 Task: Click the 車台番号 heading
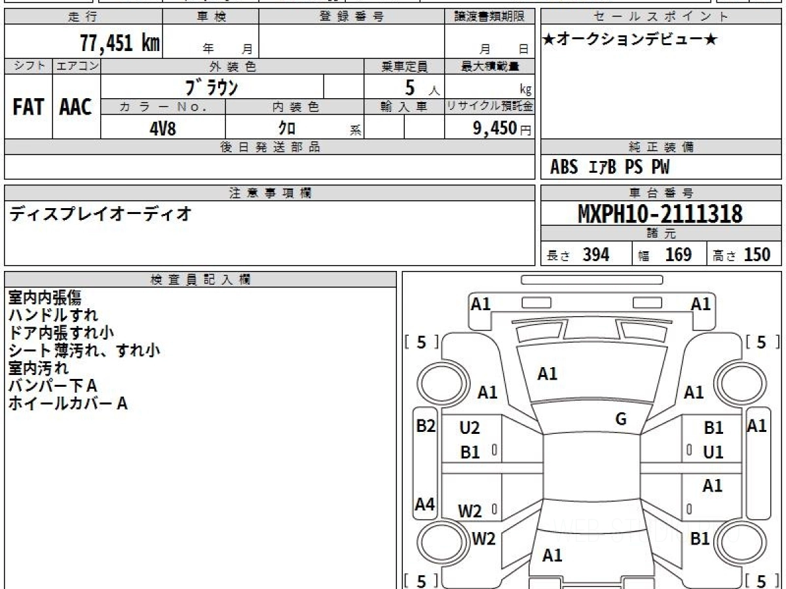(662, 193)
